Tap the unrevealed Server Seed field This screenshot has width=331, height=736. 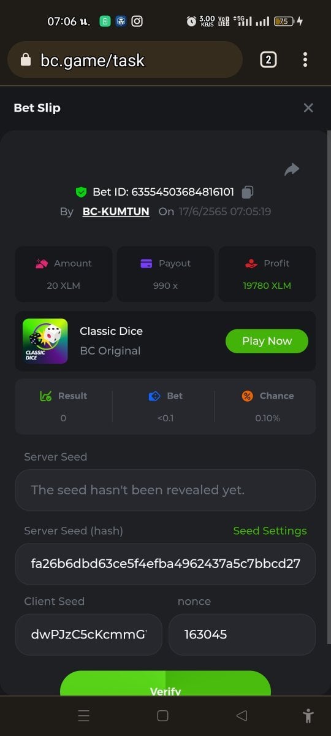pyautogui.click(x=165, y=490)
